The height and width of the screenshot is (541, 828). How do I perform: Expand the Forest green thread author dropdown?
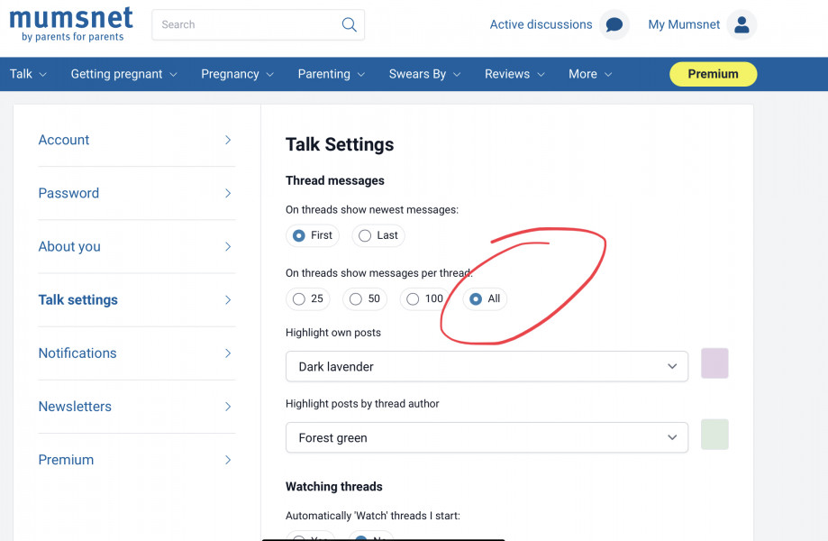click(487, 438)
